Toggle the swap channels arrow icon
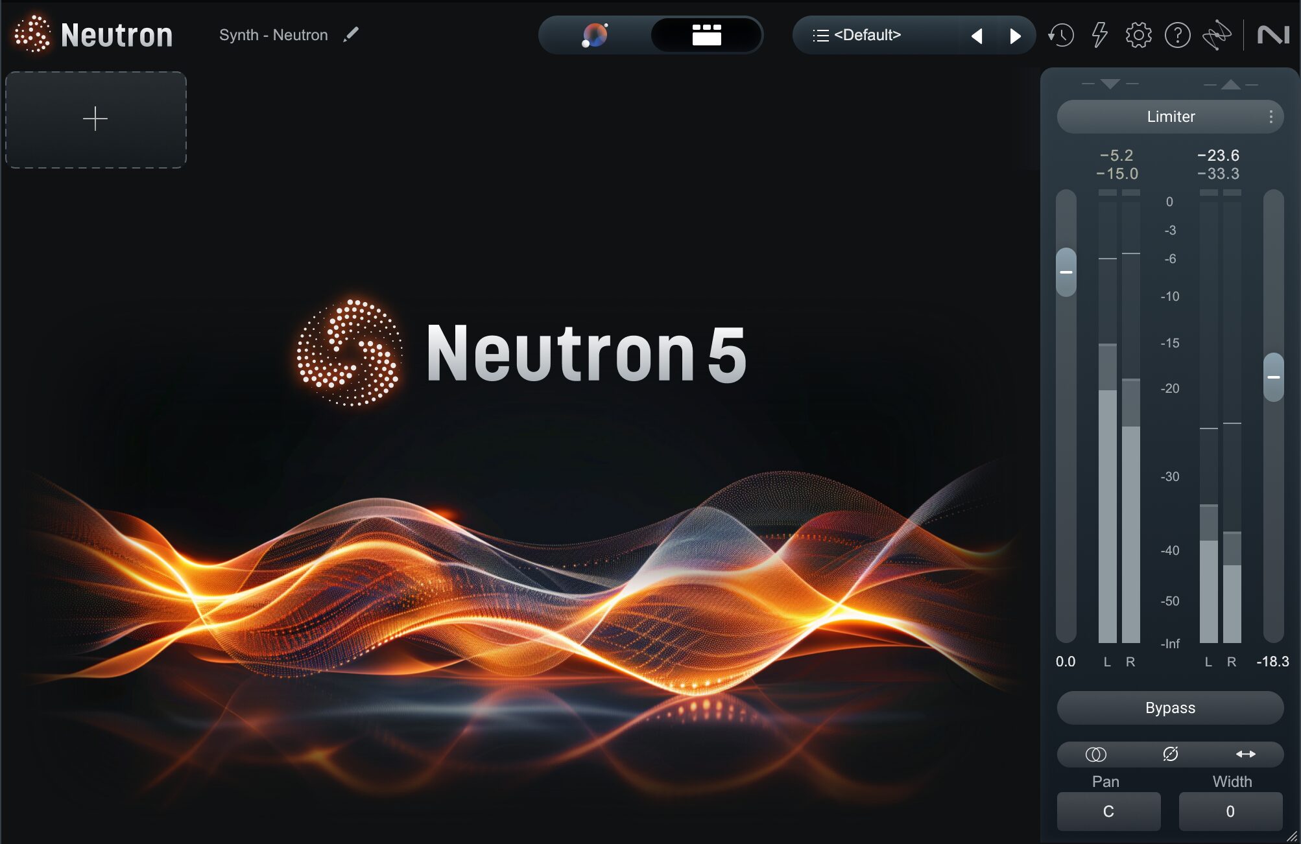The height and width of the screenshot is (844, 1301). pos(1245,754)
